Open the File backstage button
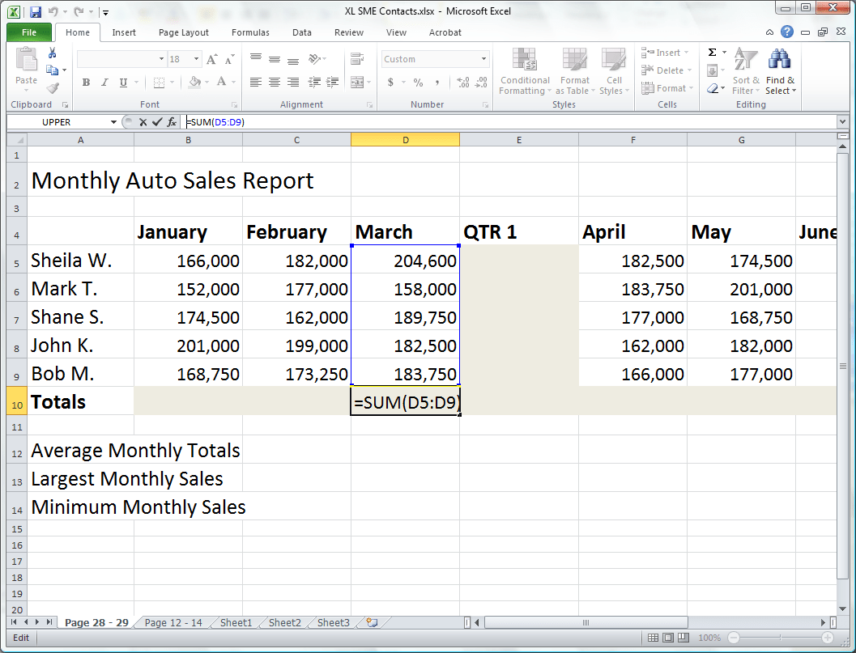 [x=29, y=32]
